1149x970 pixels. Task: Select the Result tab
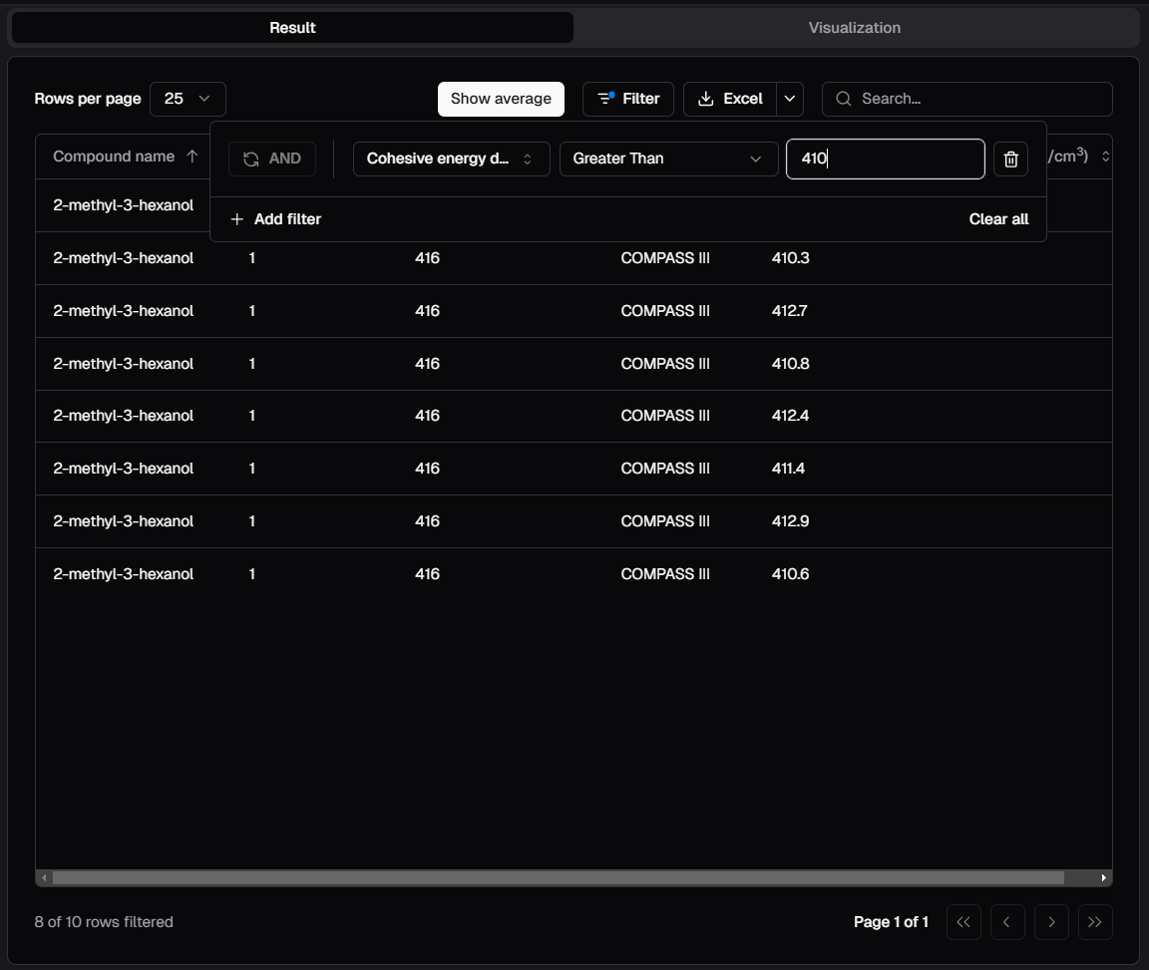[292, 28]
